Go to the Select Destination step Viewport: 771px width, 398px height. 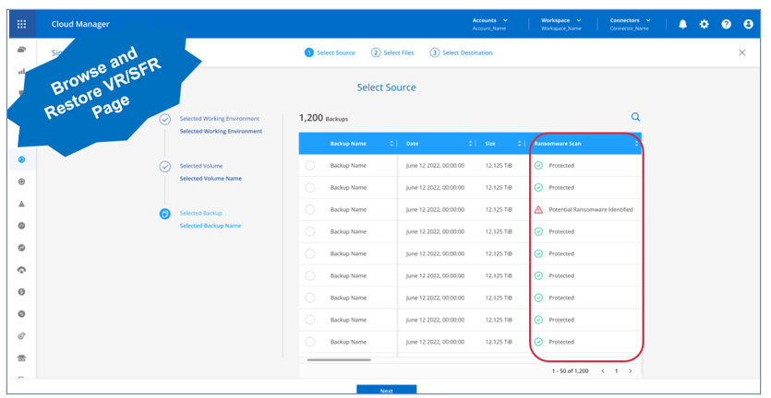click(x=461, y=53)
